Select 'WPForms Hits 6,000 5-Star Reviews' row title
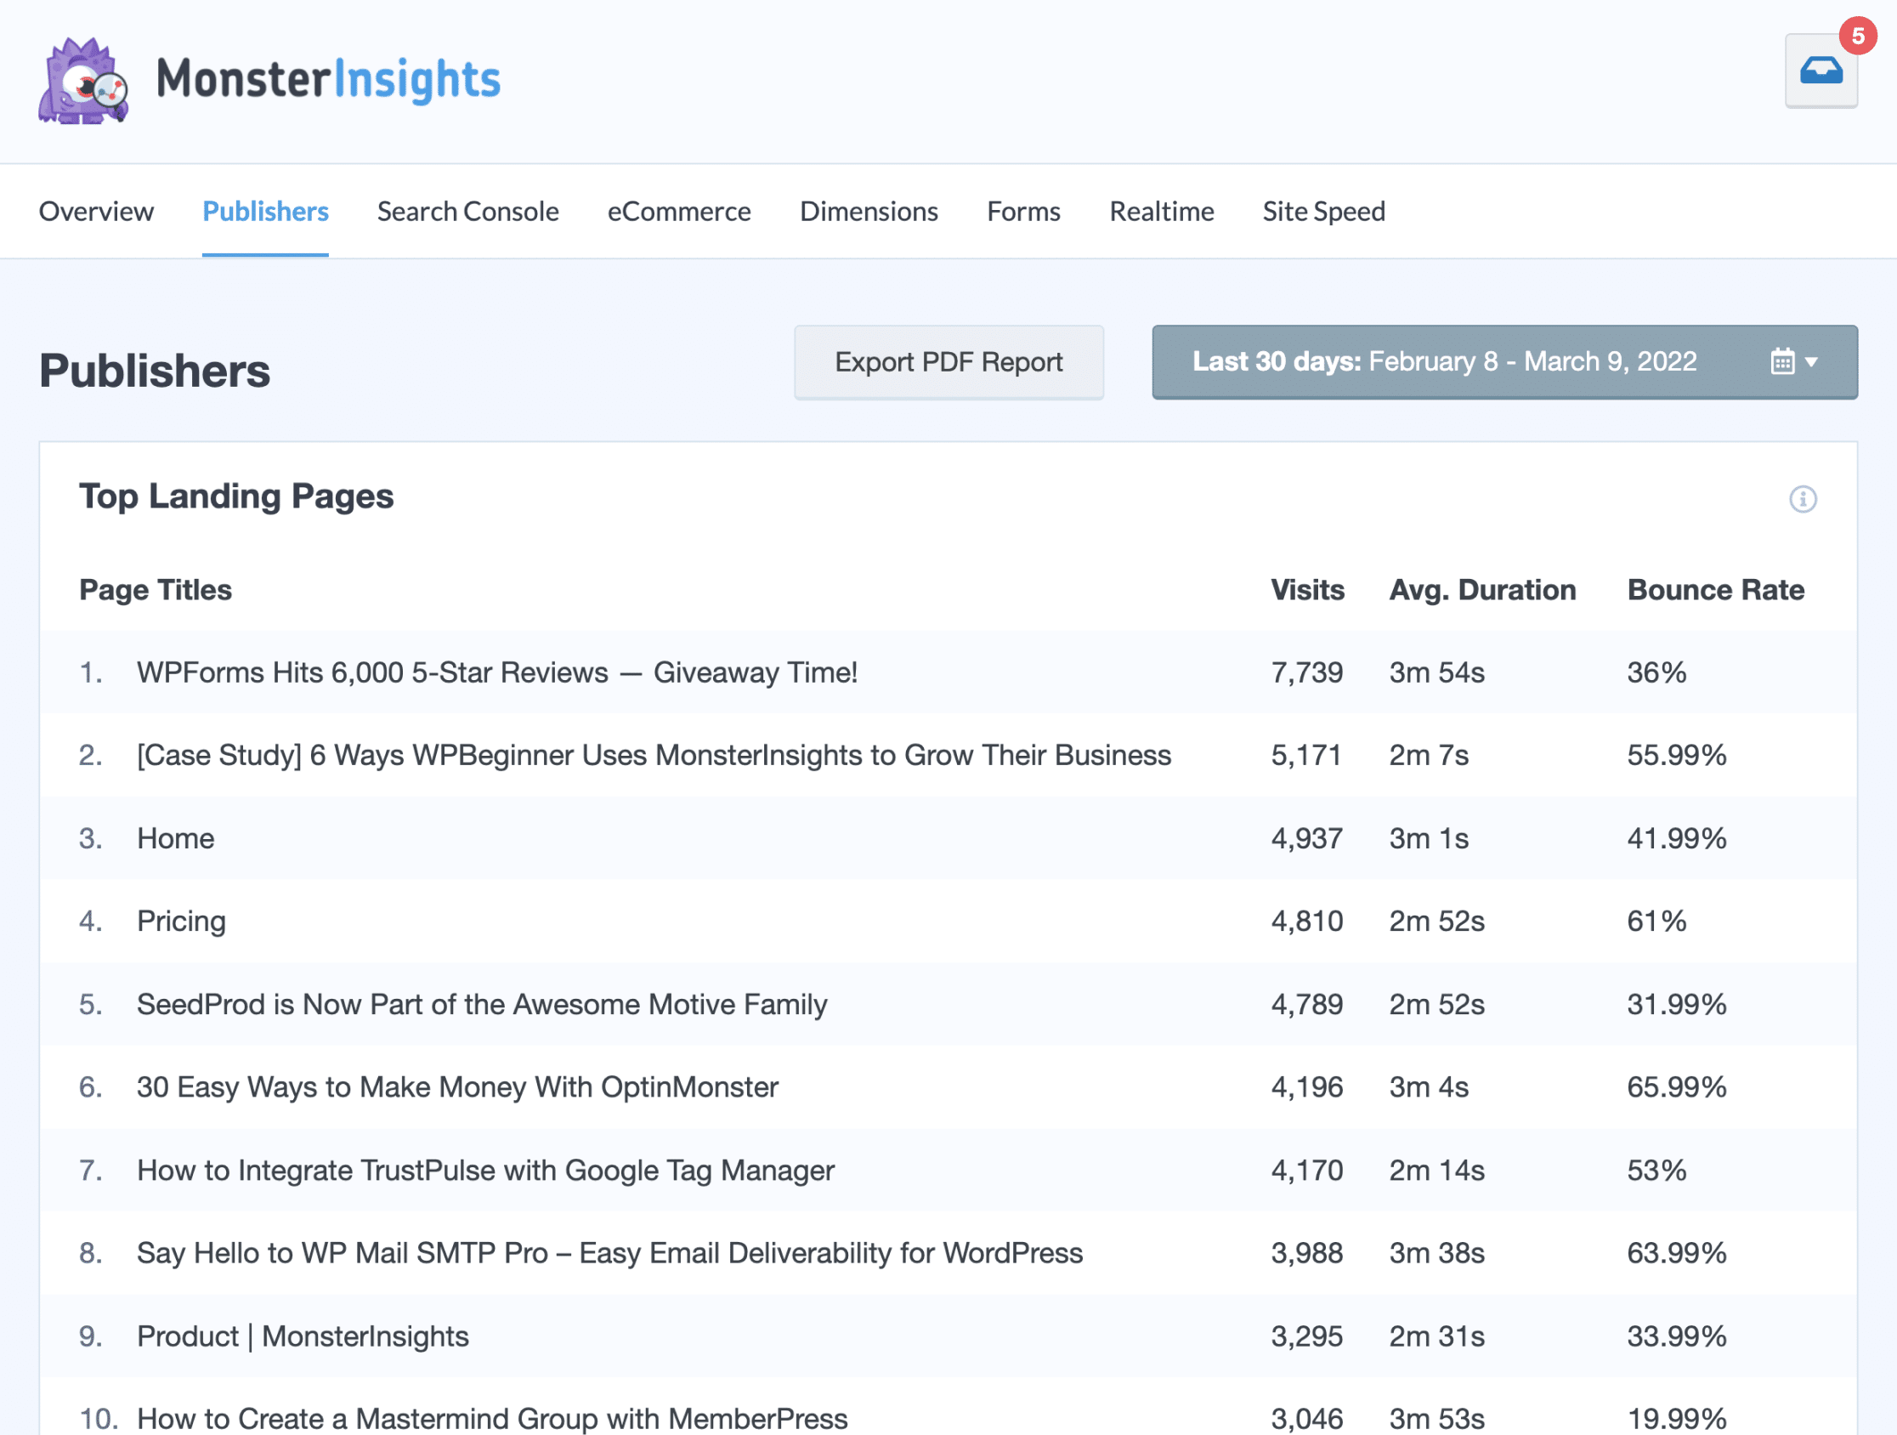 (497, 672)
